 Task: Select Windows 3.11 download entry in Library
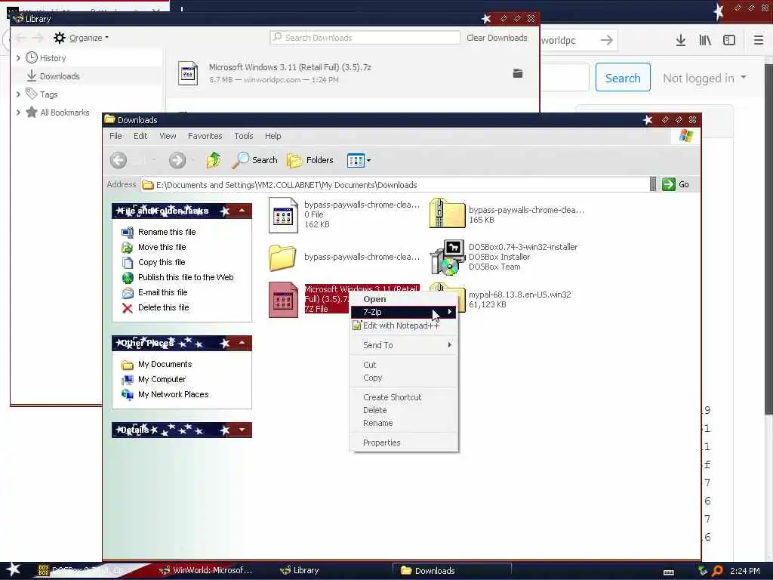[x=352, y=73]
